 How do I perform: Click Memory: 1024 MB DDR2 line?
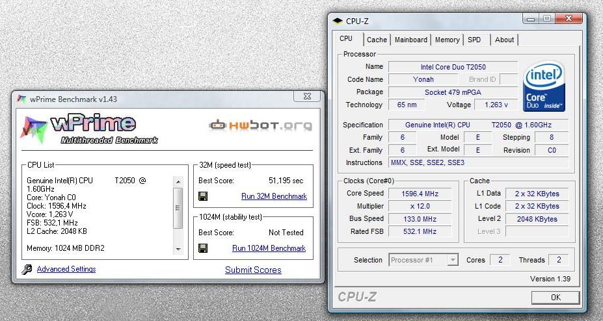pos(66,248)
